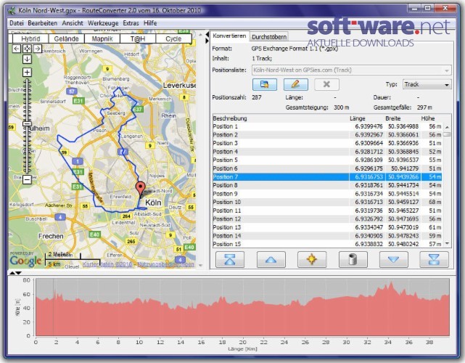This screenshot has width=465, height=363.
Task: Select the row Position 1
Action: [327, 126]
